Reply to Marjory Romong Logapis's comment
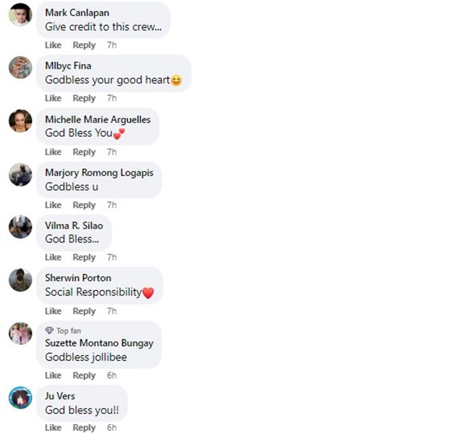 84,205
